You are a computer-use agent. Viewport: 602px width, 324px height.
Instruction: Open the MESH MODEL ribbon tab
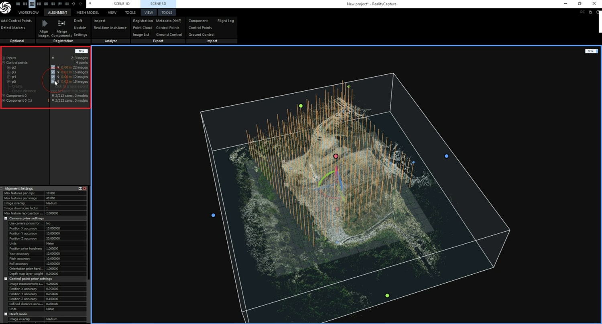pyautogui.click(x=87, y=12)
